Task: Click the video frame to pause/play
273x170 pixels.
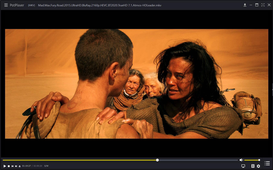Action: click(x=136, y=84)
